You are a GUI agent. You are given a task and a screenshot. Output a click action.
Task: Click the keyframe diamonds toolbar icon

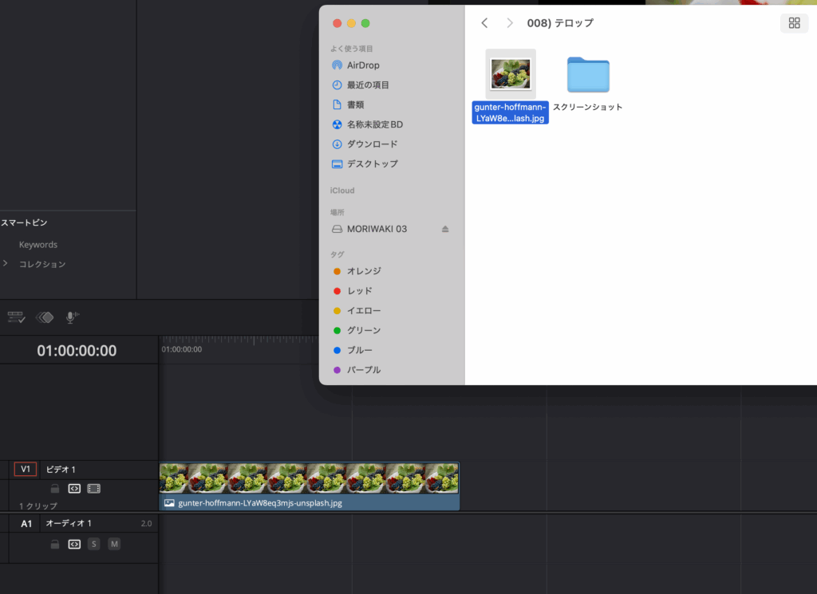(x=45, y=317)
